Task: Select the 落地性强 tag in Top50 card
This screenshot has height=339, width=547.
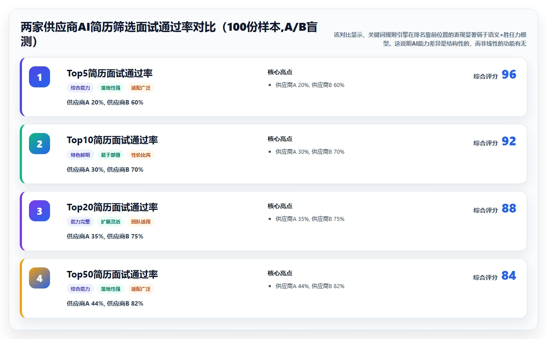Action: pyautogui.click(x=111, y=289)
